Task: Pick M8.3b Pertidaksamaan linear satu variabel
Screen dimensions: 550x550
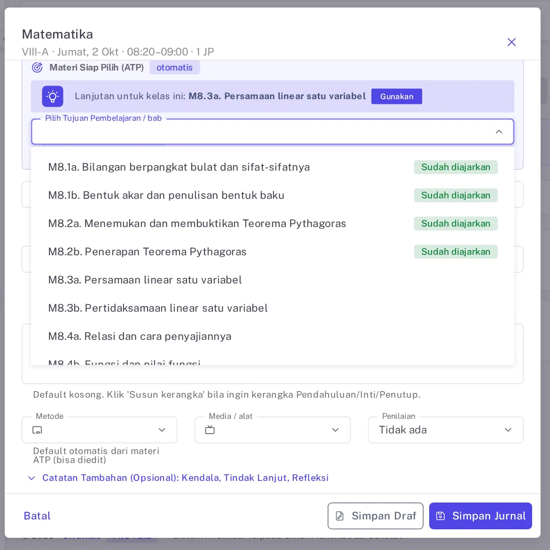Action: click(273, 308)
